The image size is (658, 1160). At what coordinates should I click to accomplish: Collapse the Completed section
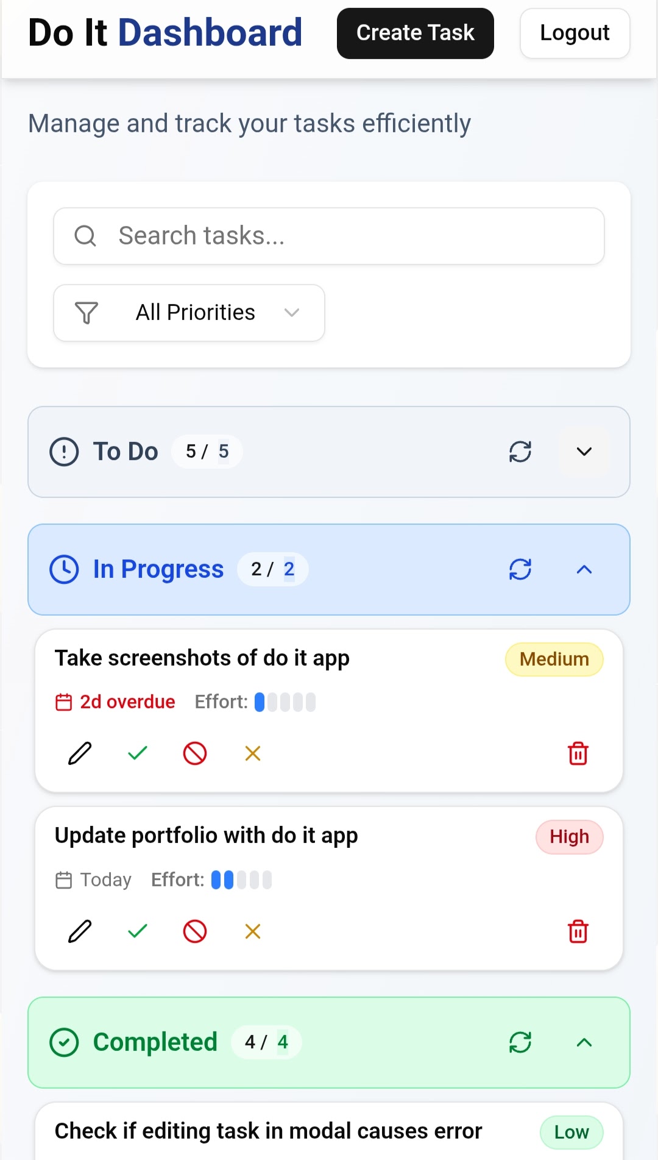tap(584, 1042)
